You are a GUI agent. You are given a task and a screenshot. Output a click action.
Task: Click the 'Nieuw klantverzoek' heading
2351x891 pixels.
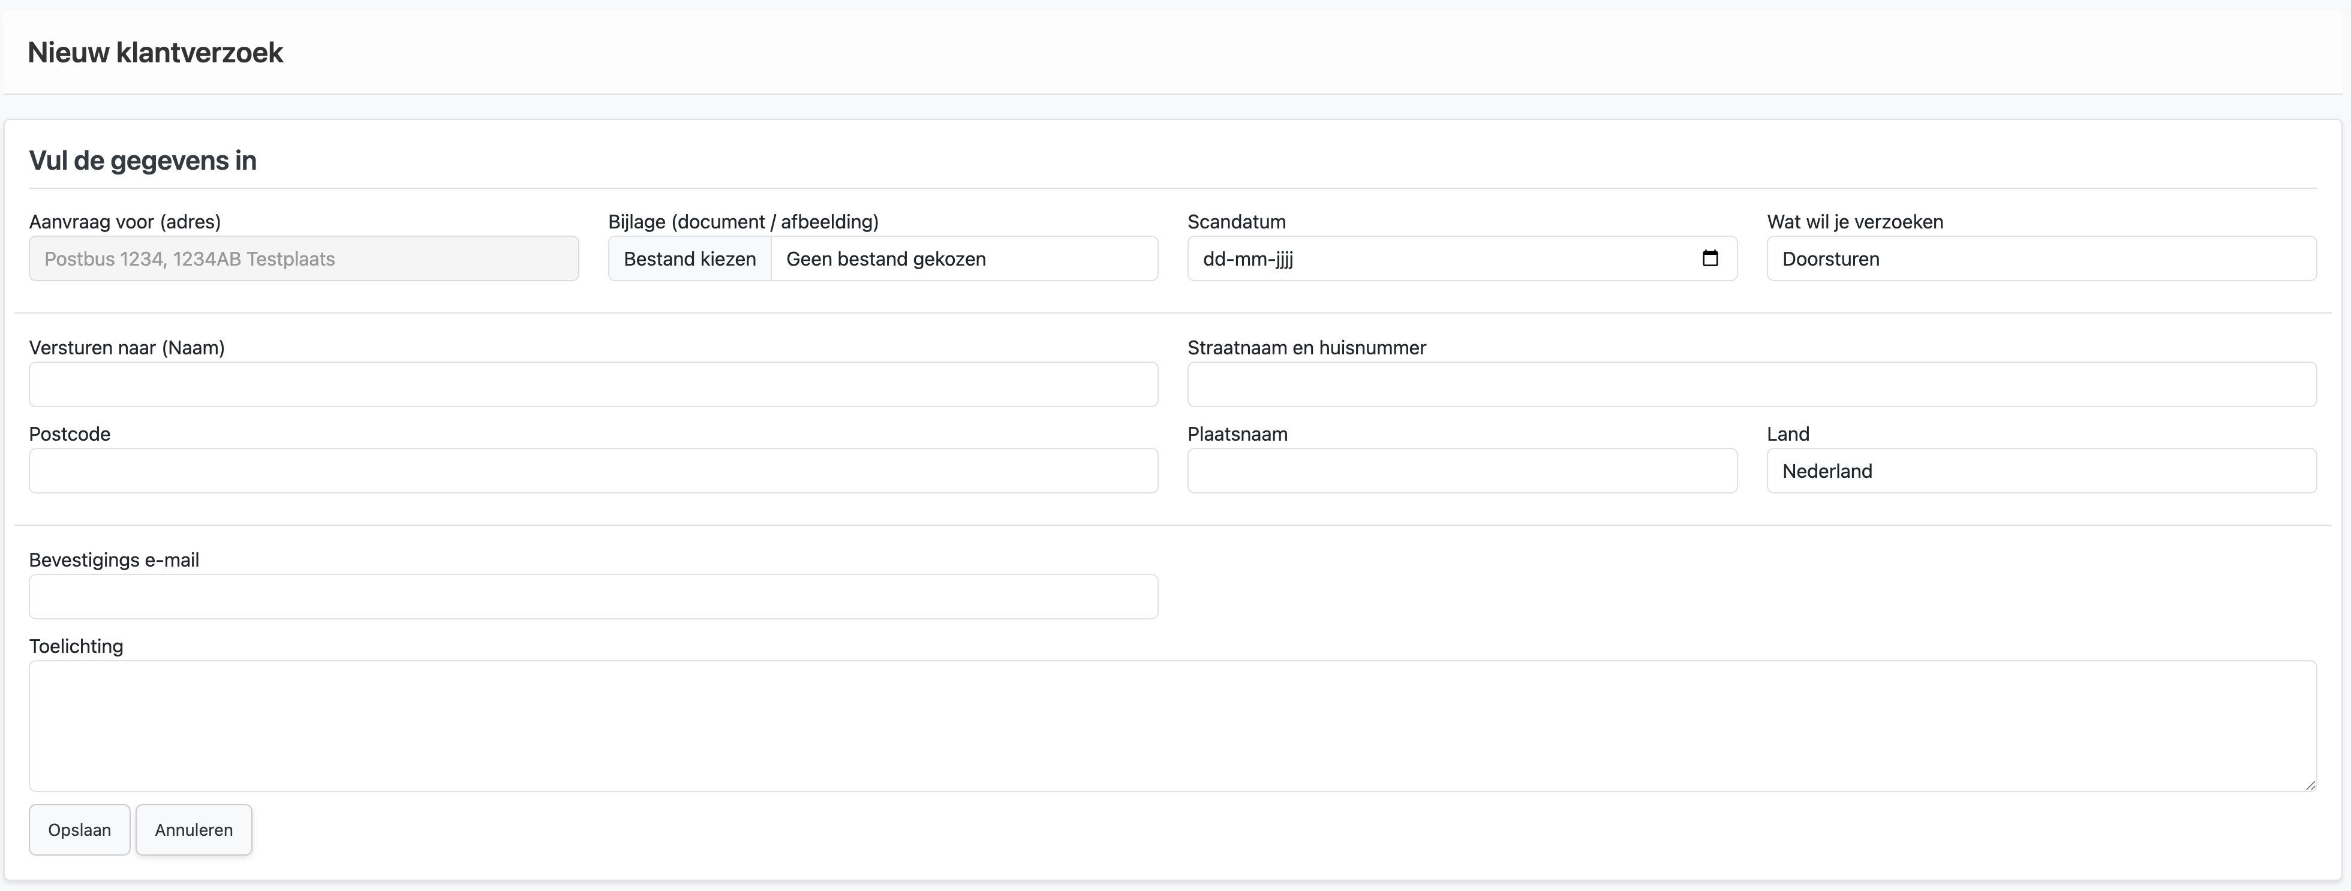click(155, 53)
